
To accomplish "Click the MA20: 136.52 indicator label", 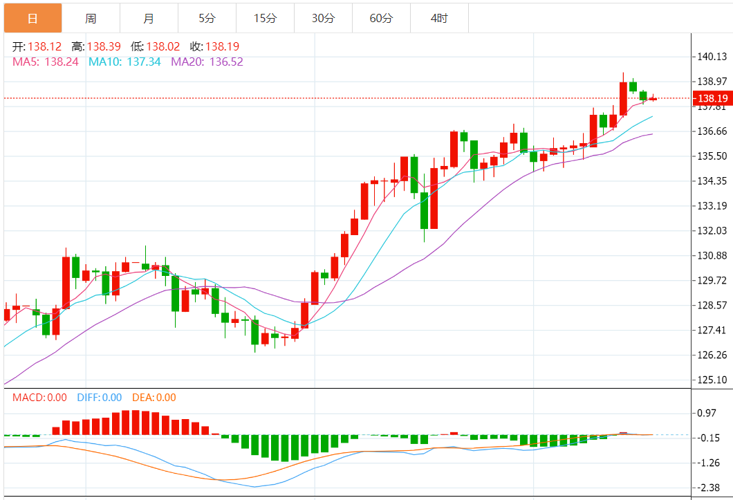I will click(207, 62).
